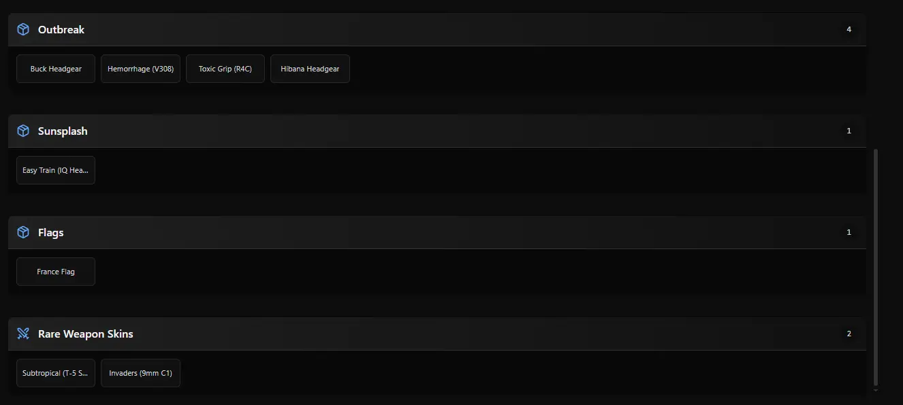This screenshot has height=405, width=903.
Task: Click the Outbreak section box icon
Action: (x=23, y=29)
